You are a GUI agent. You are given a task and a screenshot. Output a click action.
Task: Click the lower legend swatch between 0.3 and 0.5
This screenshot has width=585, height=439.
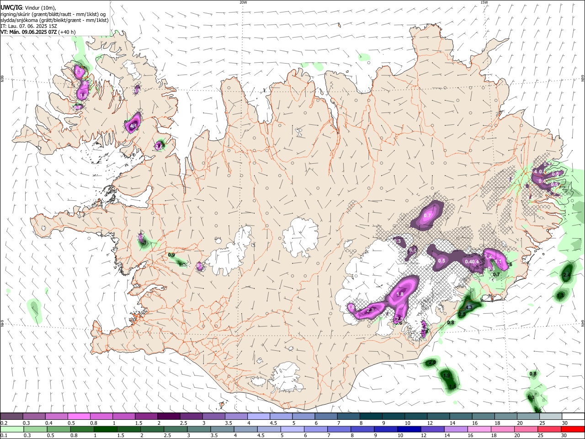point(36,429)
